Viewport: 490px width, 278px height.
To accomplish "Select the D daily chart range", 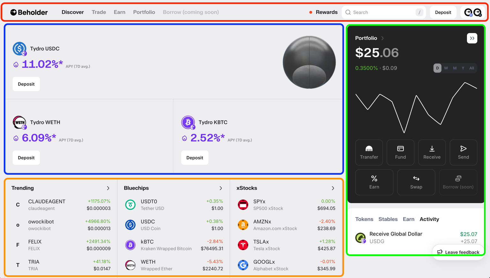I will click(x=437, y=68).
